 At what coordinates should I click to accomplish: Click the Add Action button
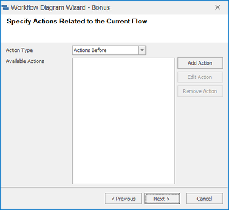coord(200,63)
